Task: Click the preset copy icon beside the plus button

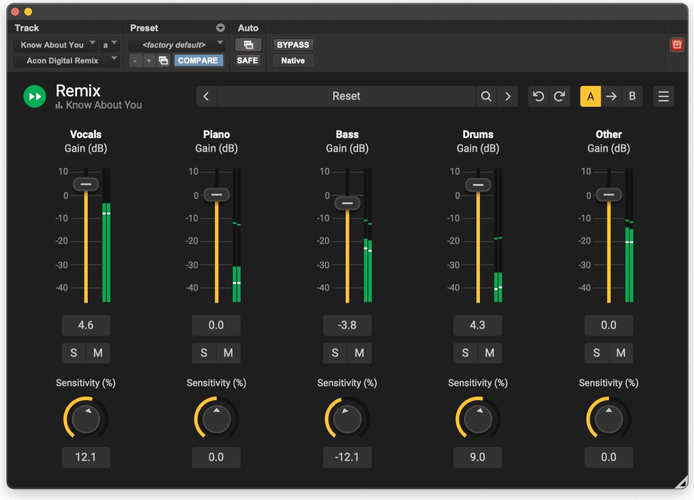Action: click(163, 60)
